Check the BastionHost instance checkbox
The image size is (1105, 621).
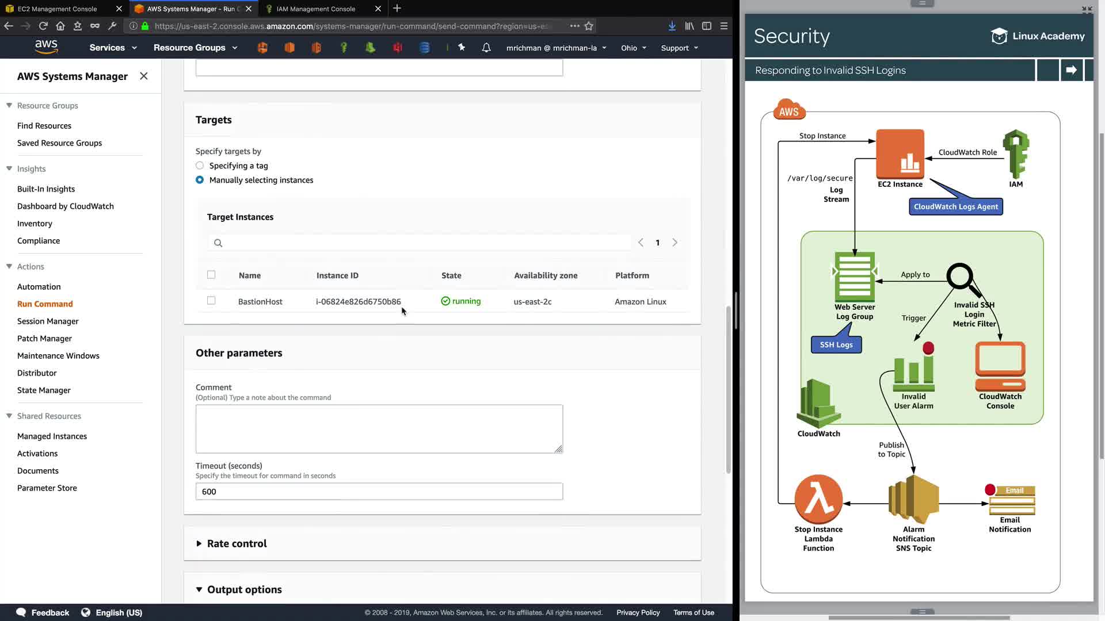pos(211,301)
